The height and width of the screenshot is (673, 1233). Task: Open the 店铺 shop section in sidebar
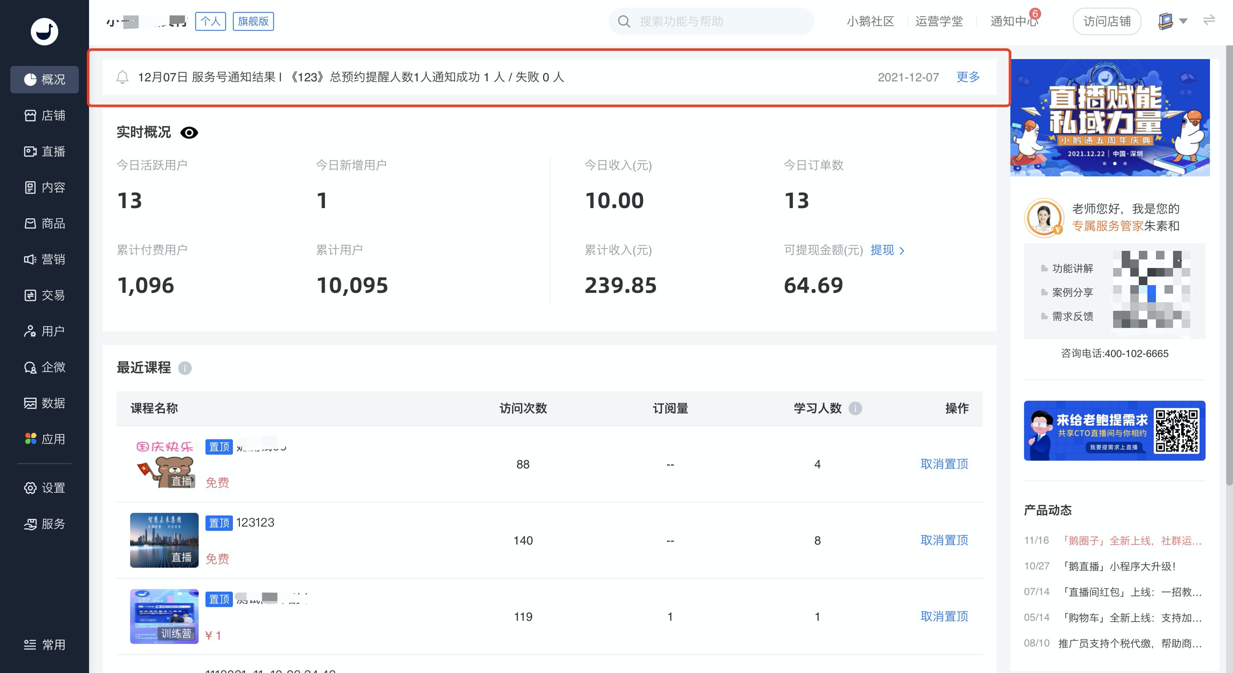click(x=45, y=115)
